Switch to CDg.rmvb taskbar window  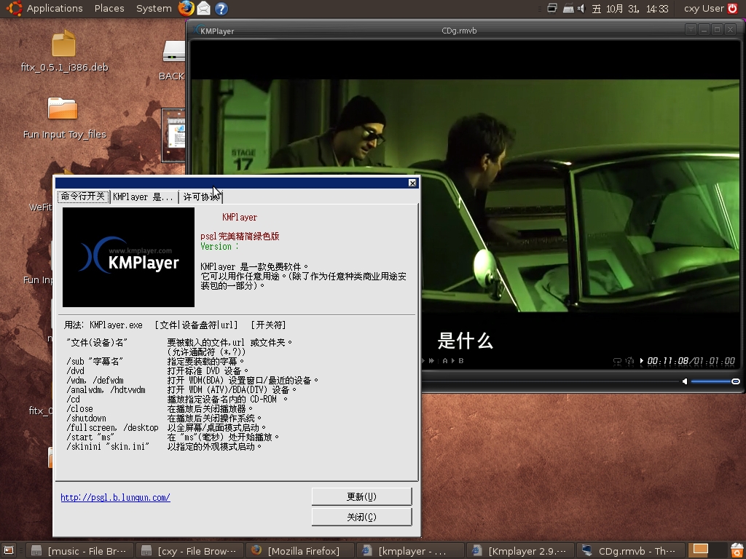point(631,551)
